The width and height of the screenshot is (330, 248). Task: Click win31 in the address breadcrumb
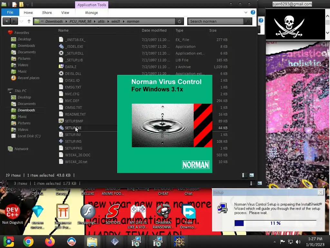(116, 21)
